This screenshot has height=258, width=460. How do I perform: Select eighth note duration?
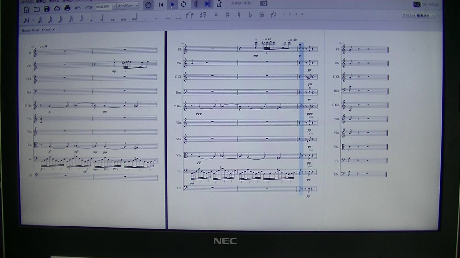pos(81,19)
